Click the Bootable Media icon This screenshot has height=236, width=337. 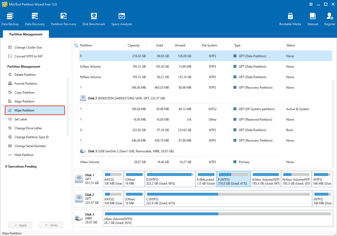pos(290,18)
